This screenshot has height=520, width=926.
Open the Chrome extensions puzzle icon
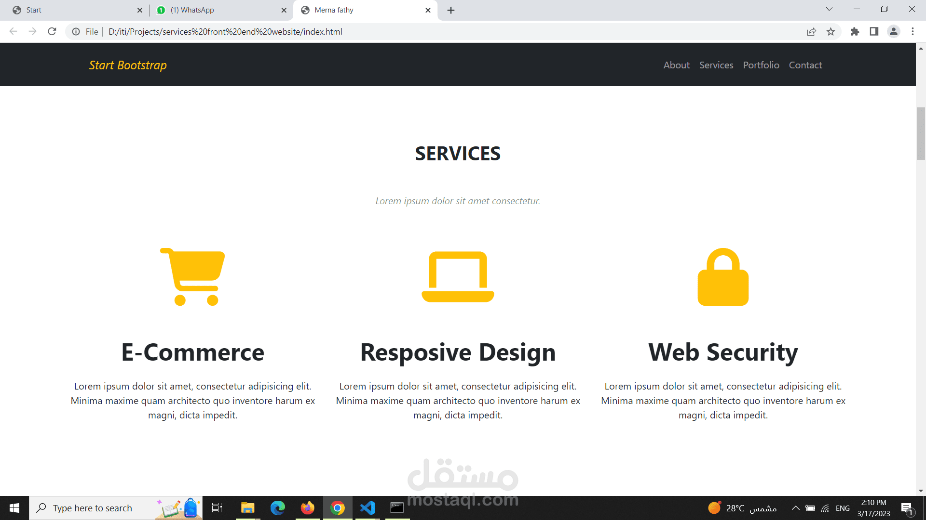pyautogui.click(x=855, y=32)
